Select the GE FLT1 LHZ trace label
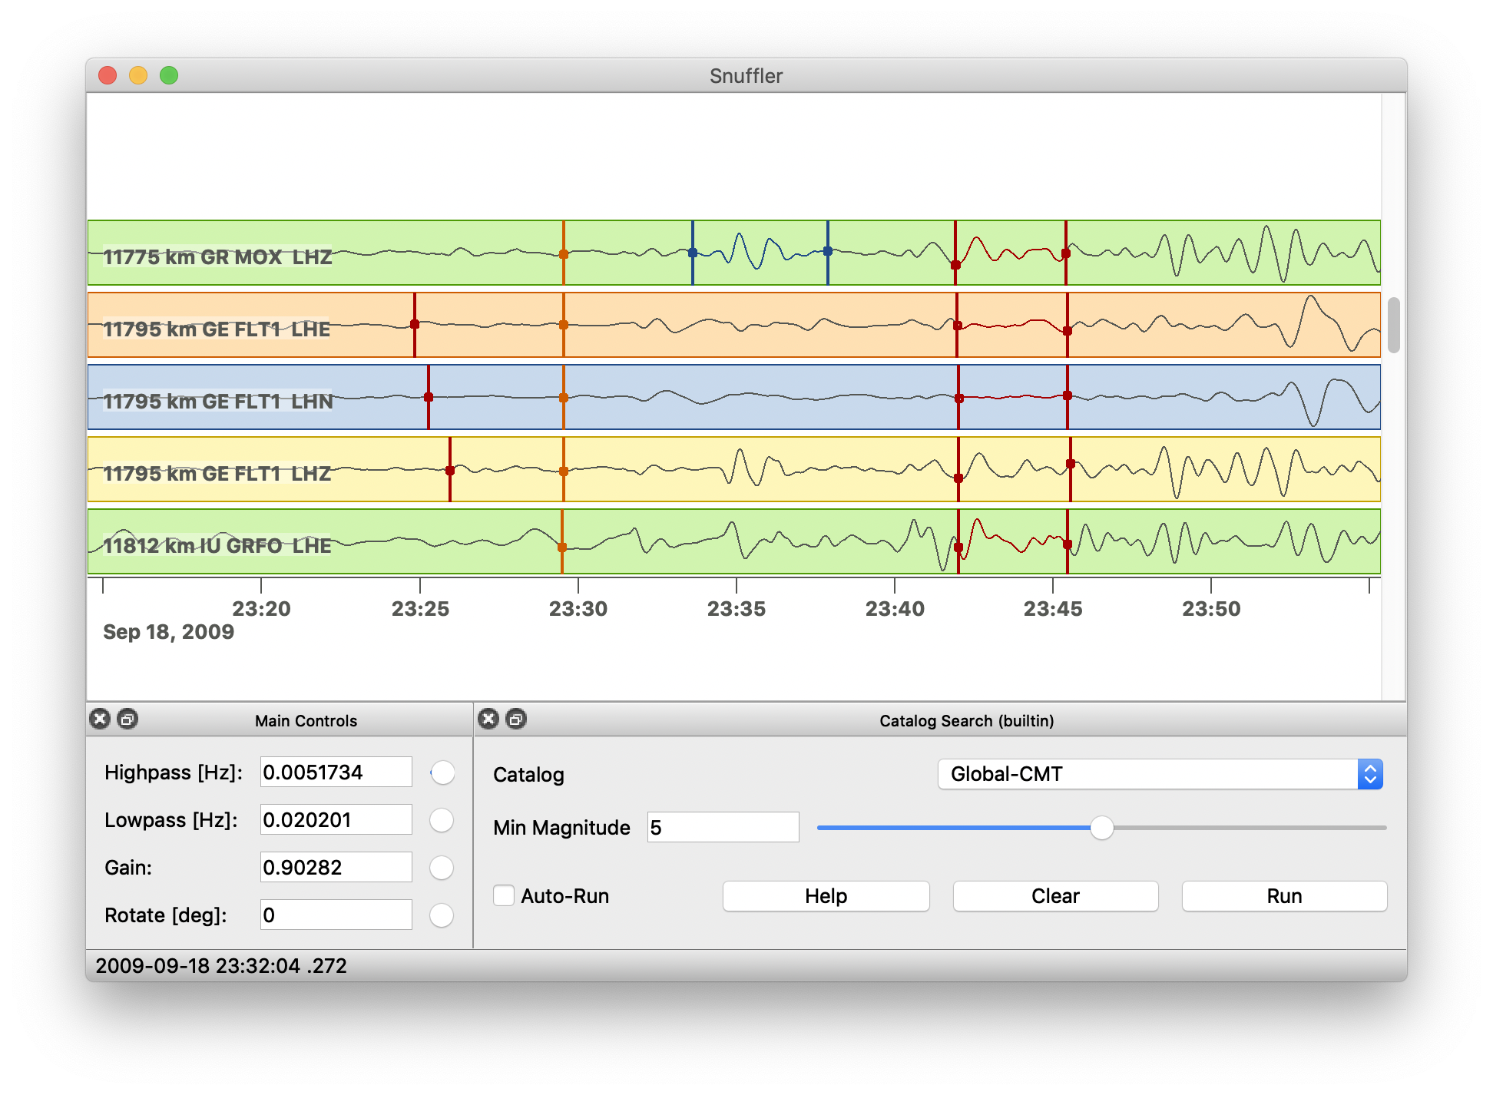 coord(217,473)
